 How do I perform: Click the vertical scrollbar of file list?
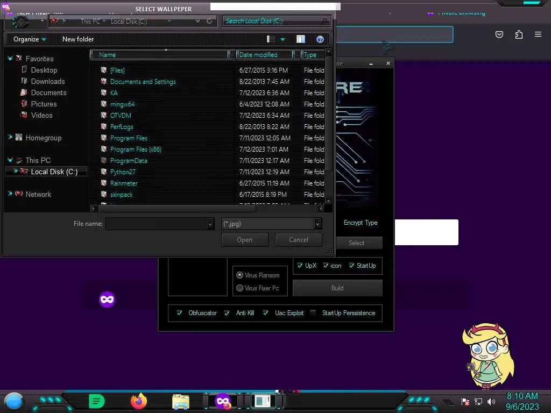tap(328, 113)
